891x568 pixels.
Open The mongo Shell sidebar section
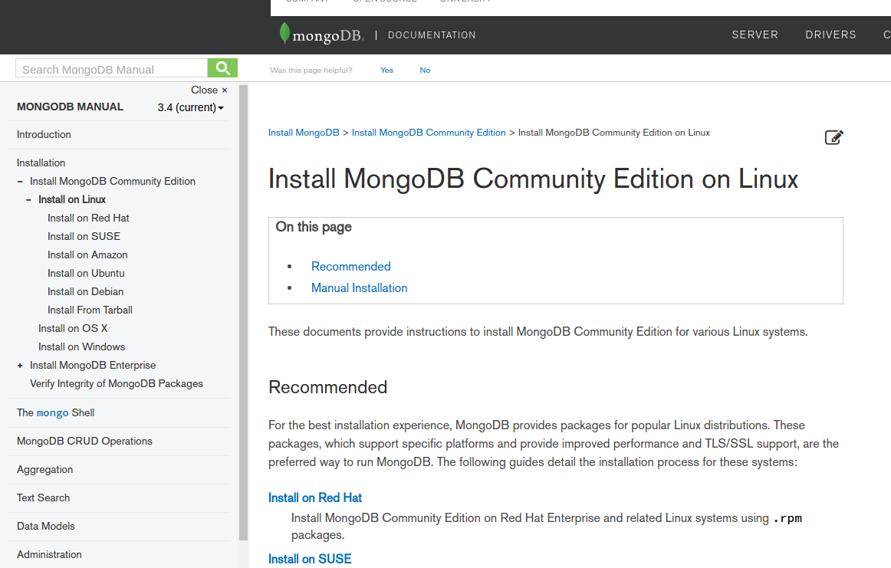[x=56, y=413]
